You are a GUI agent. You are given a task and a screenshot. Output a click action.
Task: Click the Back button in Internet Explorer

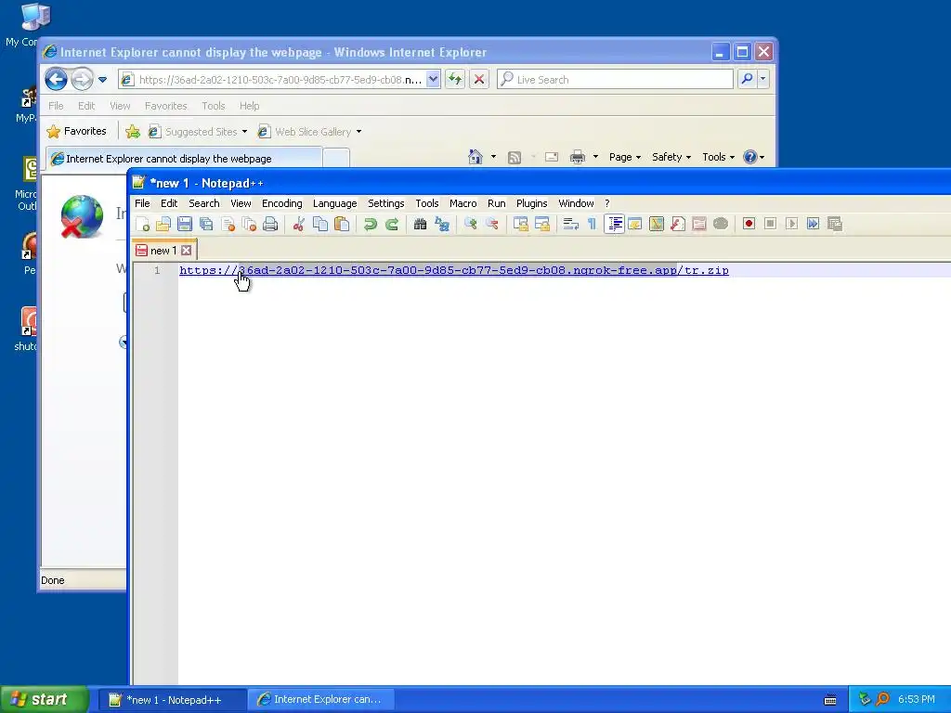(56, 80)
